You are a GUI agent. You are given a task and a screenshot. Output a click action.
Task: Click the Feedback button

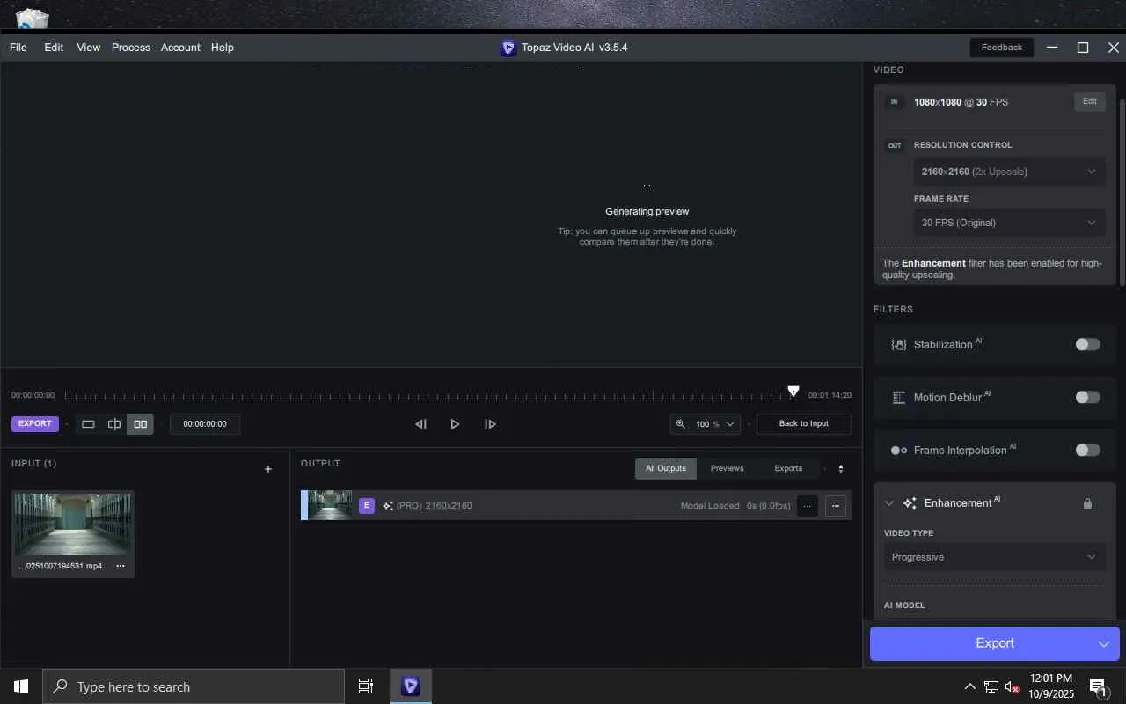(x=1002, y=48)
